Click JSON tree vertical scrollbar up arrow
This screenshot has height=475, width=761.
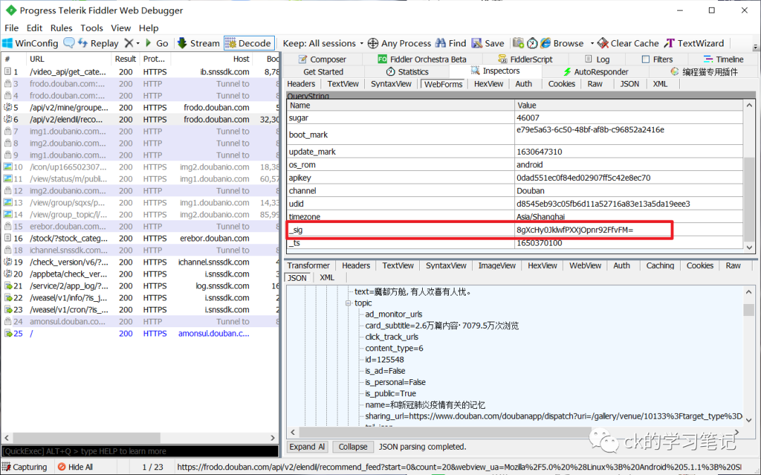click(748, 292)
